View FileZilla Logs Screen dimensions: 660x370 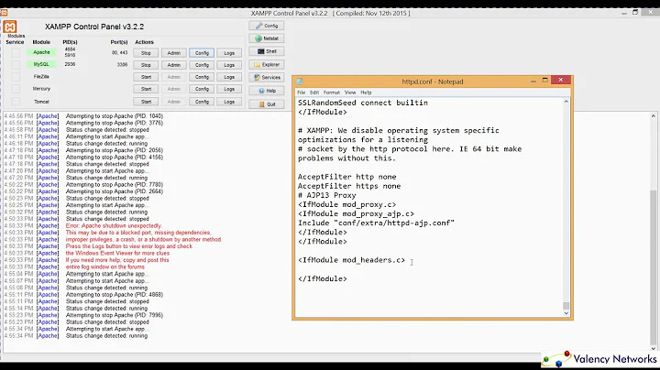[x=229, y=77]
